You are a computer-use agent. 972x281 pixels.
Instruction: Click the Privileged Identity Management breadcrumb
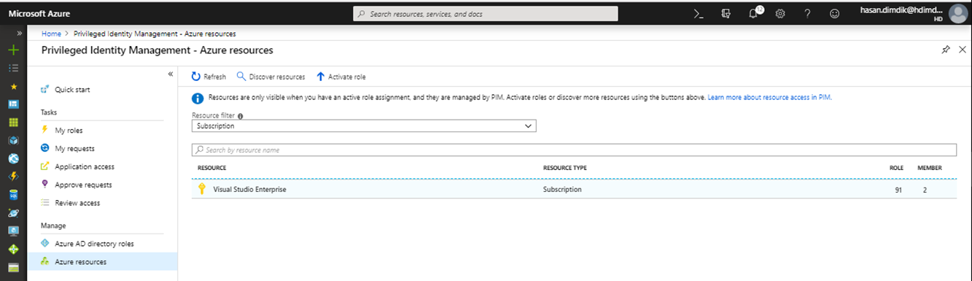click(x=155, y=34)
